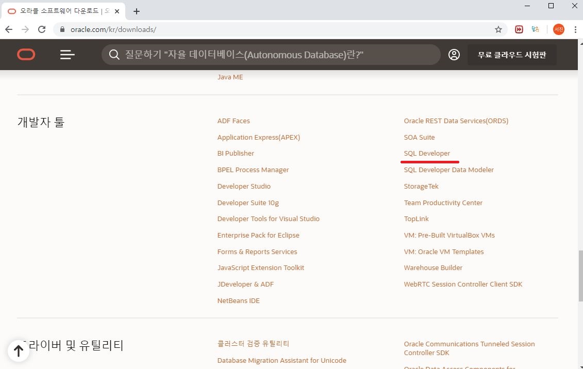Open the Java ME link

(230, 77)
